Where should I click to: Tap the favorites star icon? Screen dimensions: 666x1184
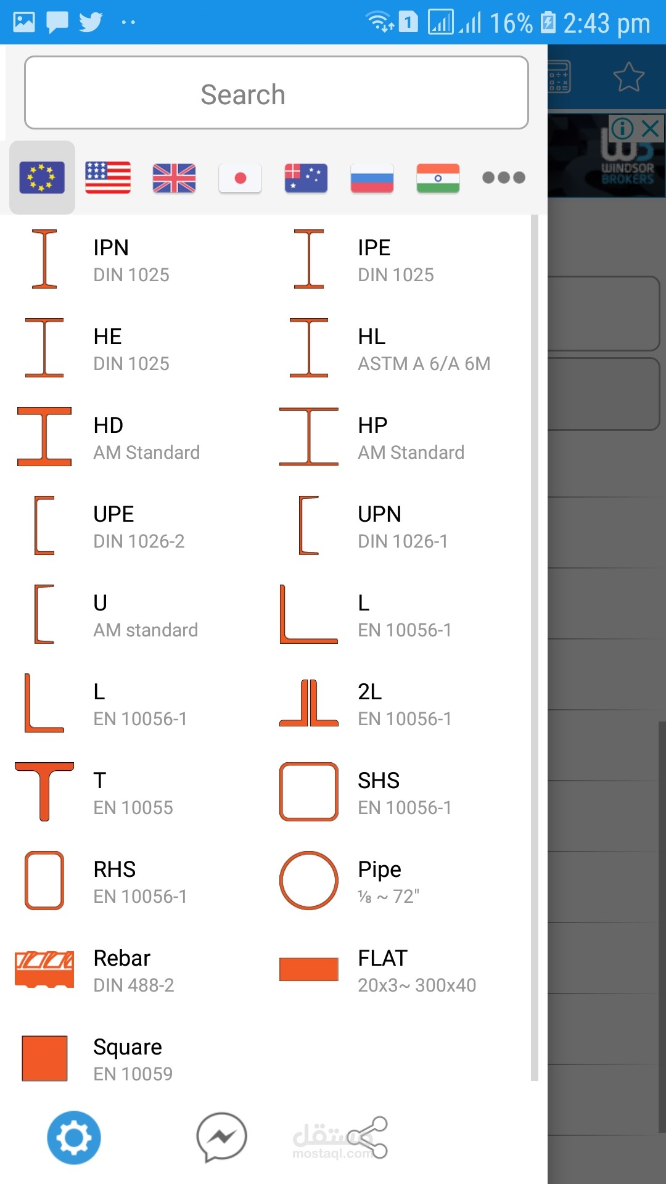(628, 77)
